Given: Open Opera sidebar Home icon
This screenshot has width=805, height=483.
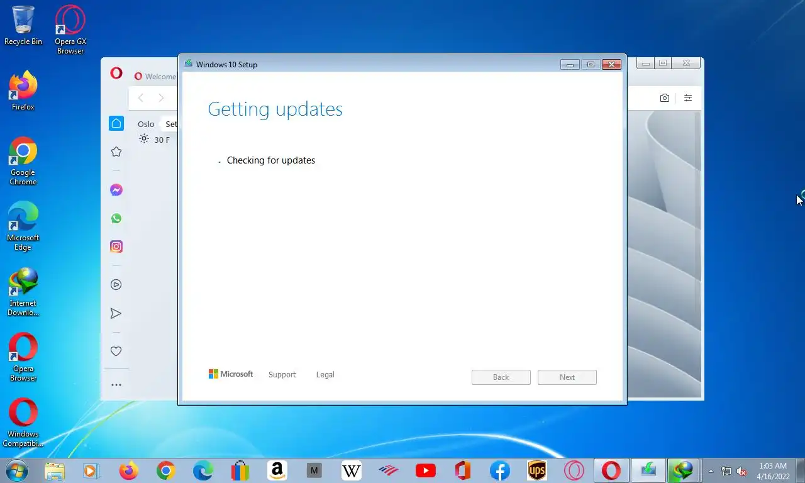Looking at the screenshot, I should click(x=116, y=123).
